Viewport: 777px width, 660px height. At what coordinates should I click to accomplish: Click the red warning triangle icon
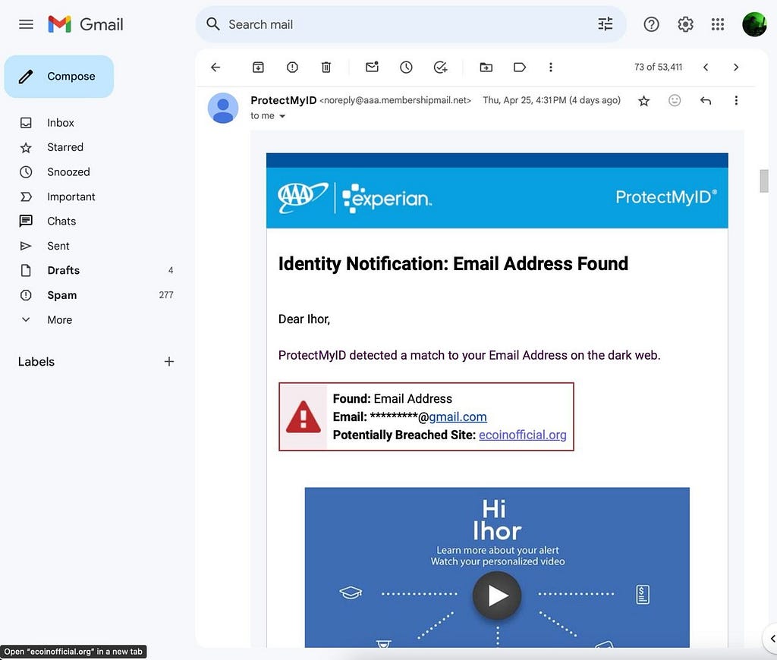[x=304, y=416]
